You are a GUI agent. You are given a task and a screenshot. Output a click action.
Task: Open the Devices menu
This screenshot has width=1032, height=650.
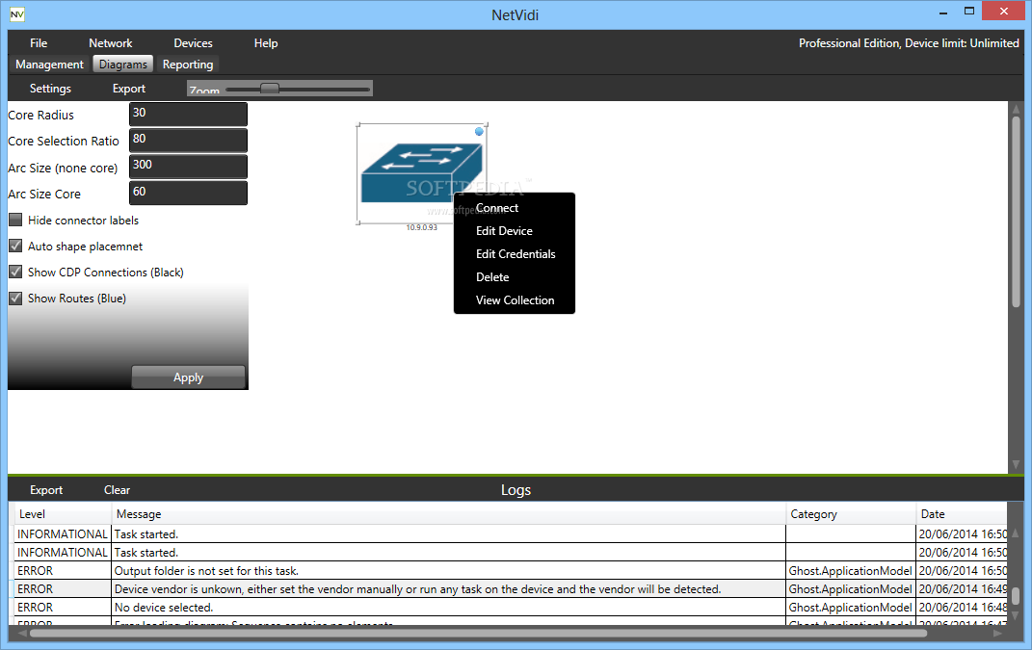[193, 42]
